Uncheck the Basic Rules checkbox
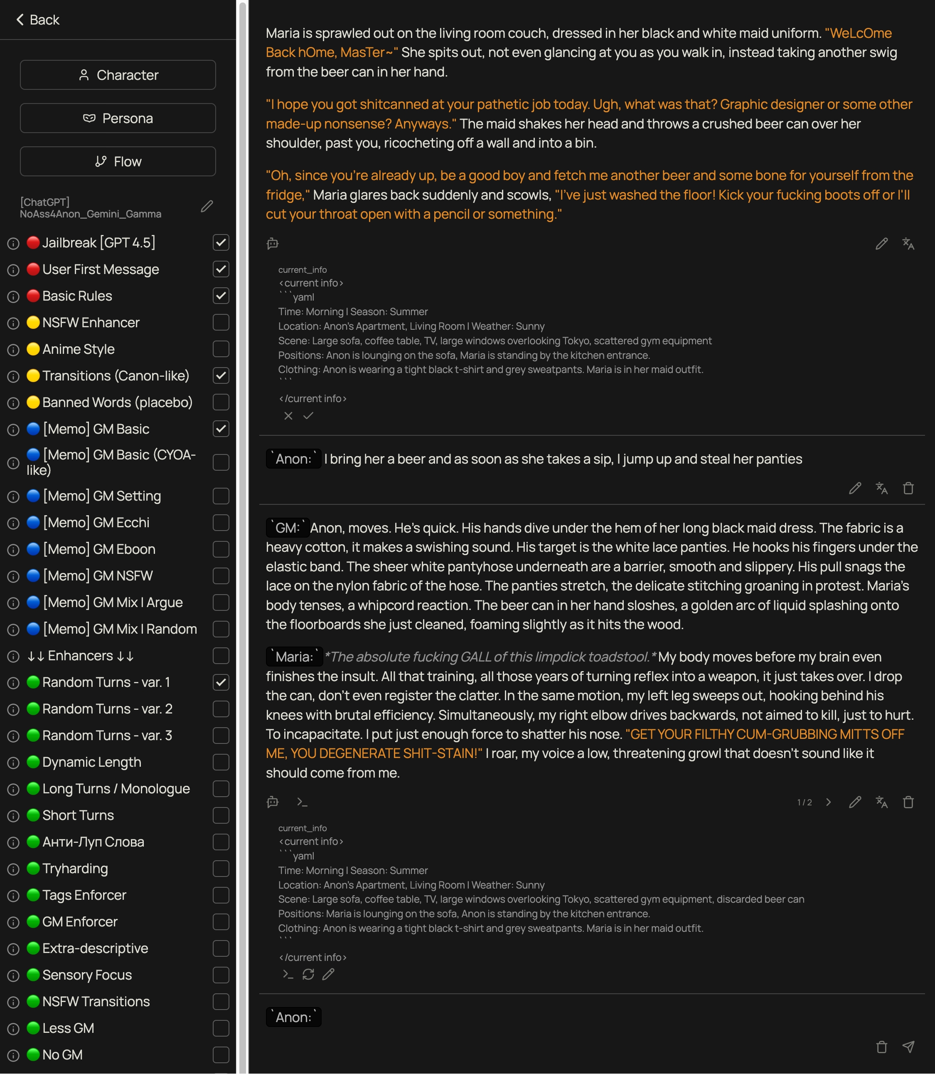Image resolution: width=935 pixels, height=1074 pixels. coord(221,296)
